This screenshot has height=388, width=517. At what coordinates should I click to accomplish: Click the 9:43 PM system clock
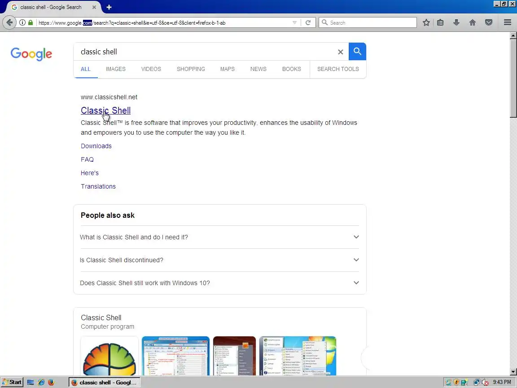tap(502, 382)
